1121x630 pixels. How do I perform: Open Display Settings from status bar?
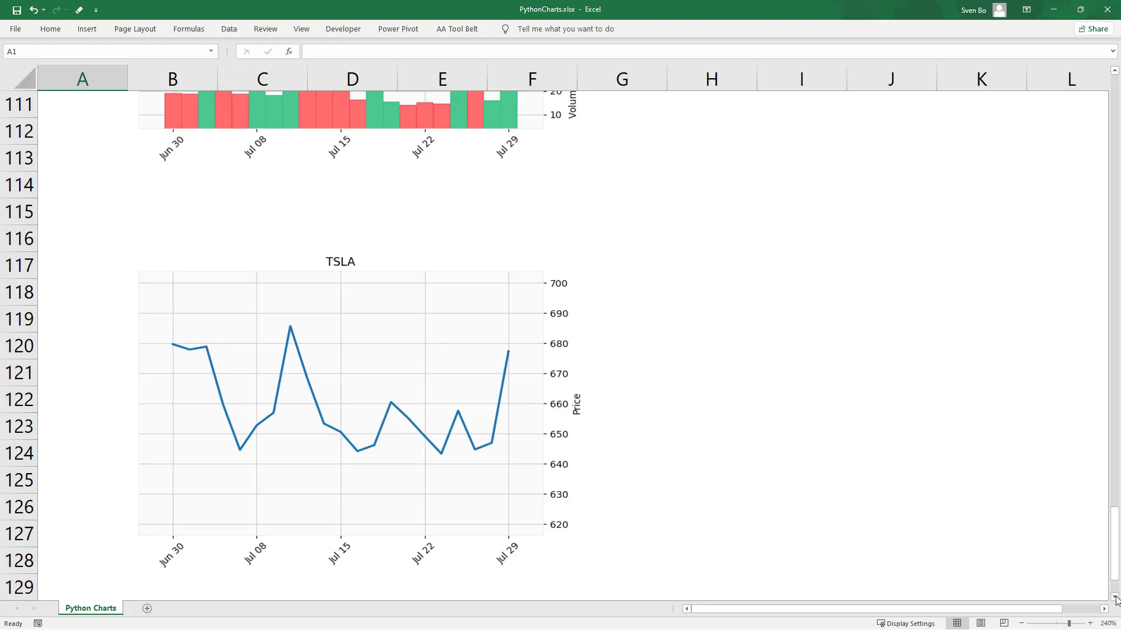[907, 623]
